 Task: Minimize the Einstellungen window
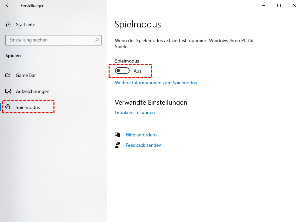point(264,5)
